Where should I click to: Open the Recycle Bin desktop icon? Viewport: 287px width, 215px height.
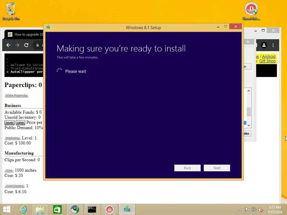coord(11,11)
